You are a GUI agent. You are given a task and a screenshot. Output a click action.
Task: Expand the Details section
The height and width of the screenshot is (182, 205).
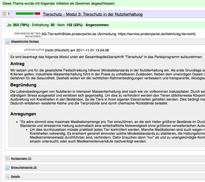click(15, 177)
